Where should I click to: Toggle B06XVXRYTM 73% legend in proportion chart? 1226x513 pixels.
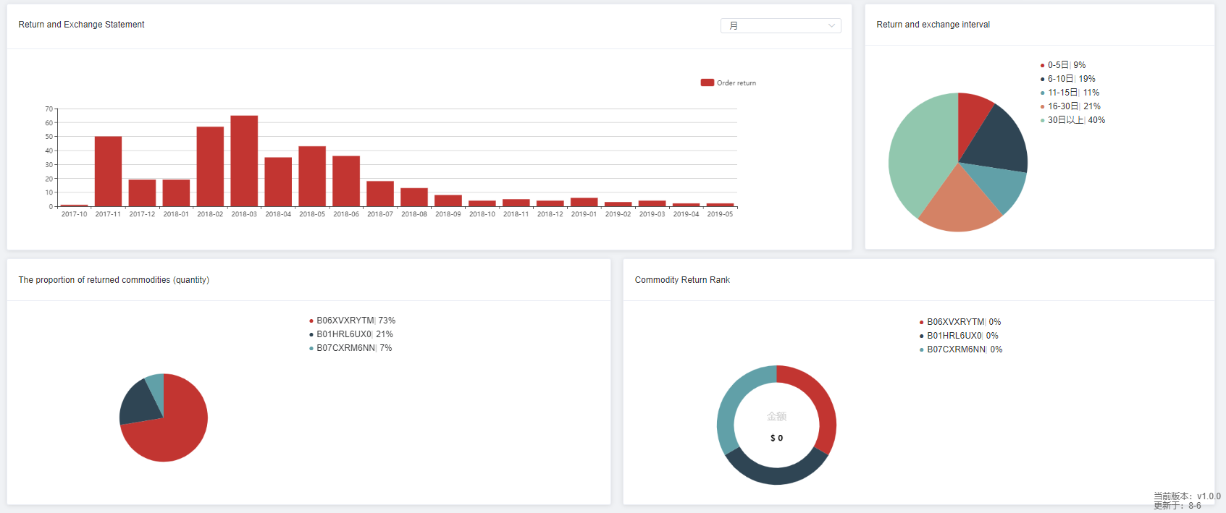pyautogui.click(x=352, y=321)
